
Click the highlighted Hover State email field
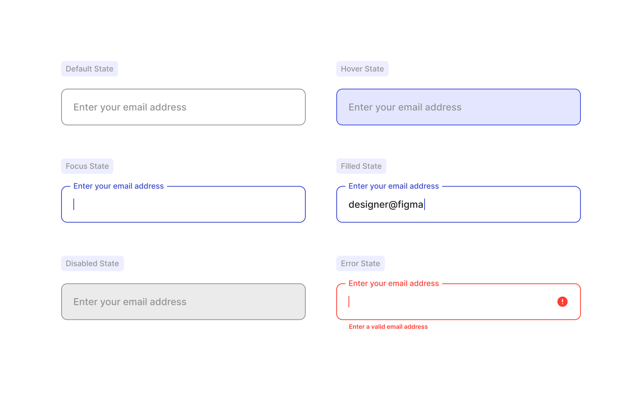click(x=459, y=107)
